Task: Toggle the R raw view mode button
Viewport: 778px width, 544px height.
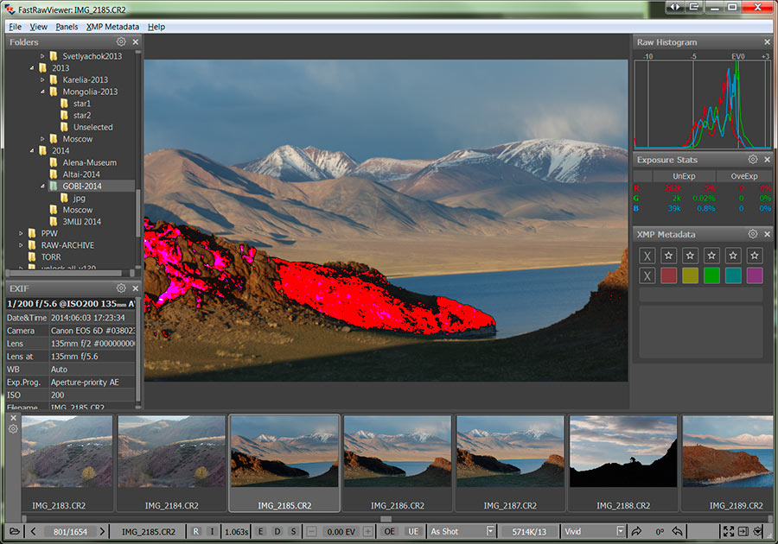Action: tap(195, 531)
